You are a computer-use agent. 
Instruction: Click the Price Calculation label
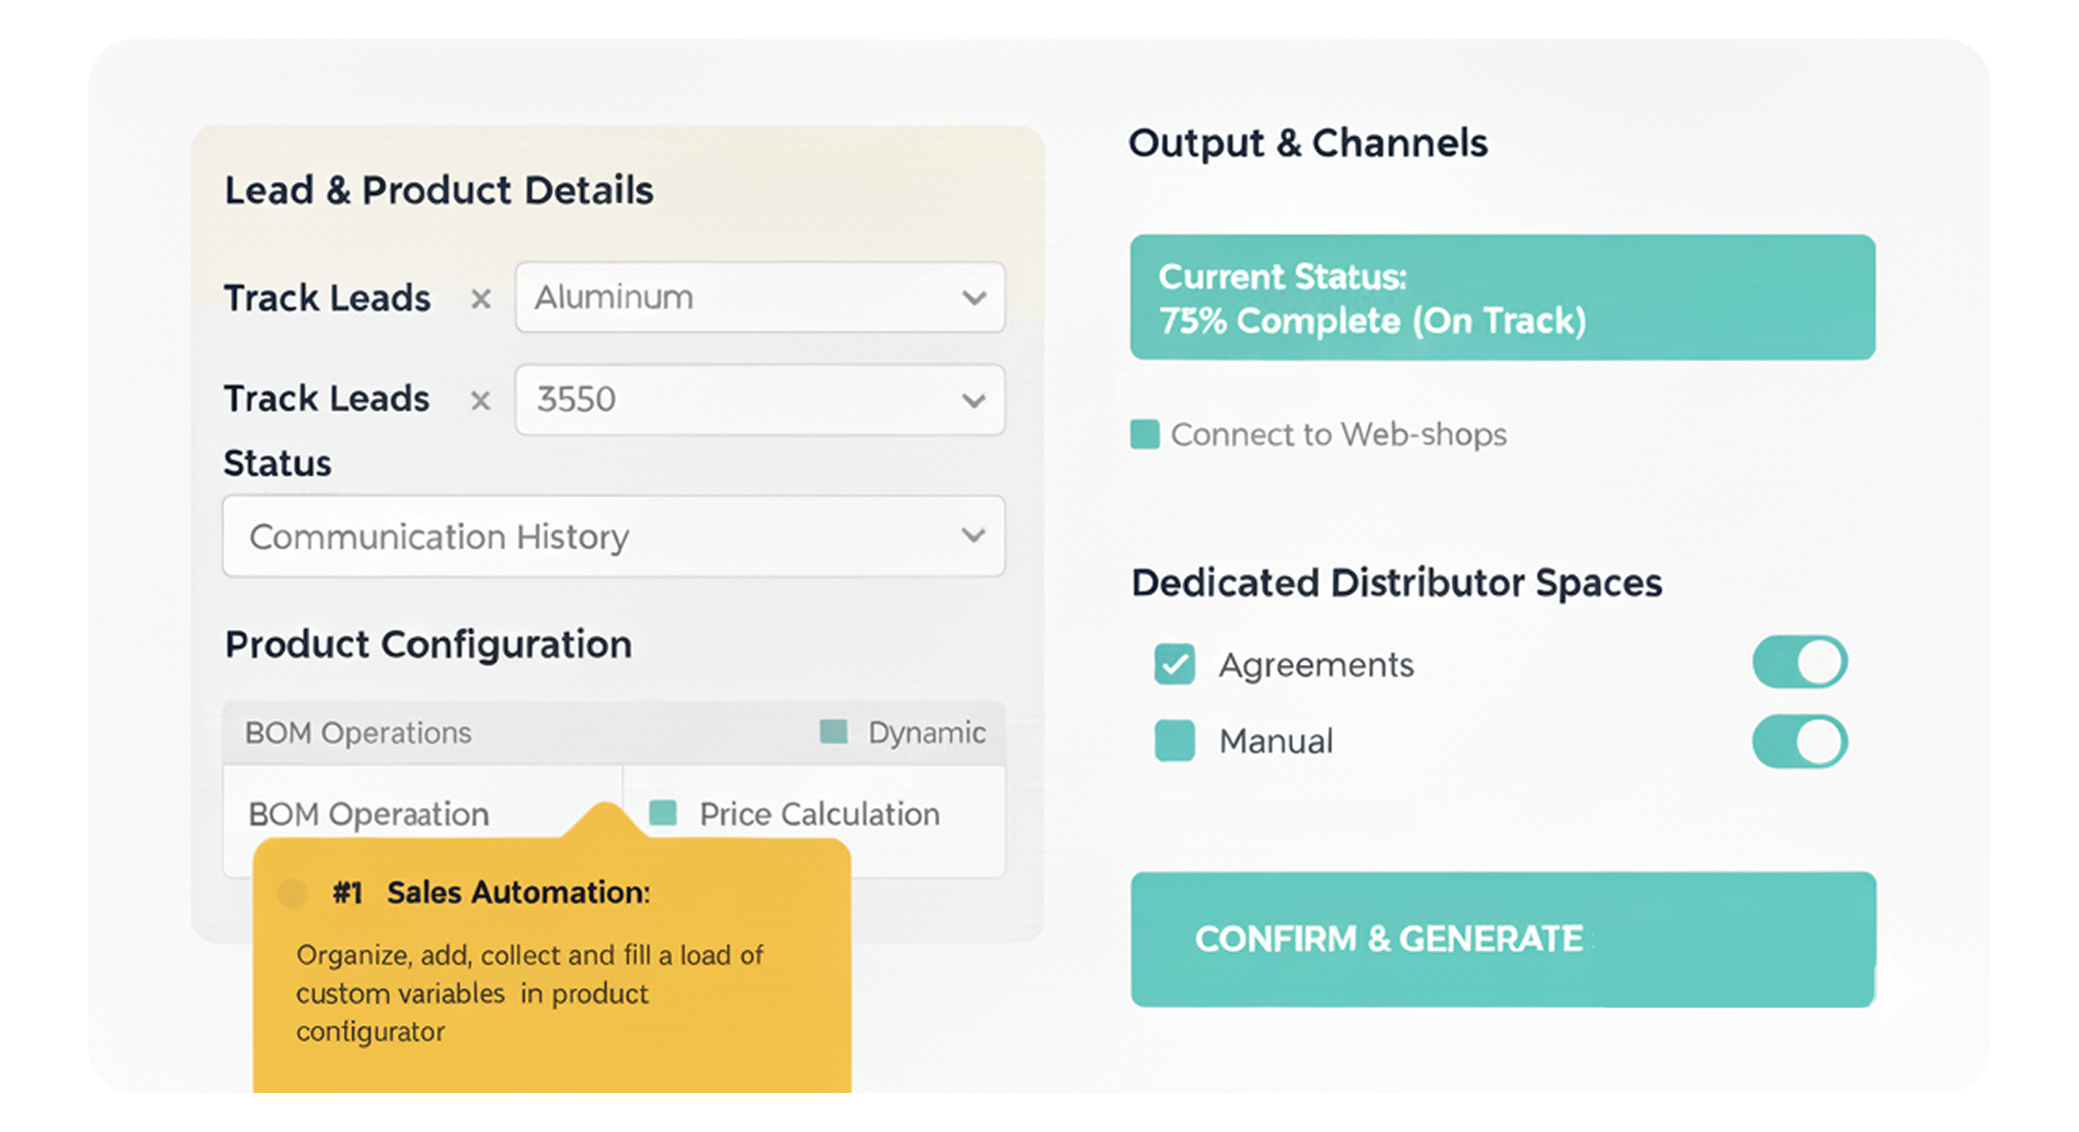(819, 815)
